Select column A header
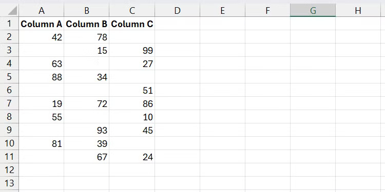Screen dimensions: 385x192 click(42, 11)
